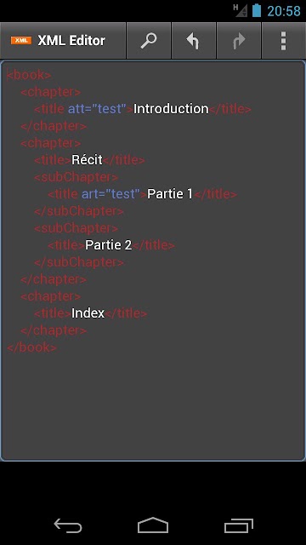Tap the search magnifier icon
Viewport: 306px width, 545px height.
pos(149,41)
